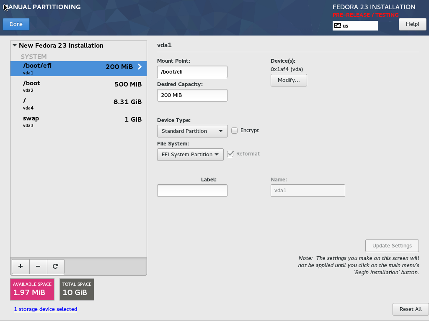
Task: Click the PRE-RELEASE / TESTING text
Action: click(x=365, y=15)
